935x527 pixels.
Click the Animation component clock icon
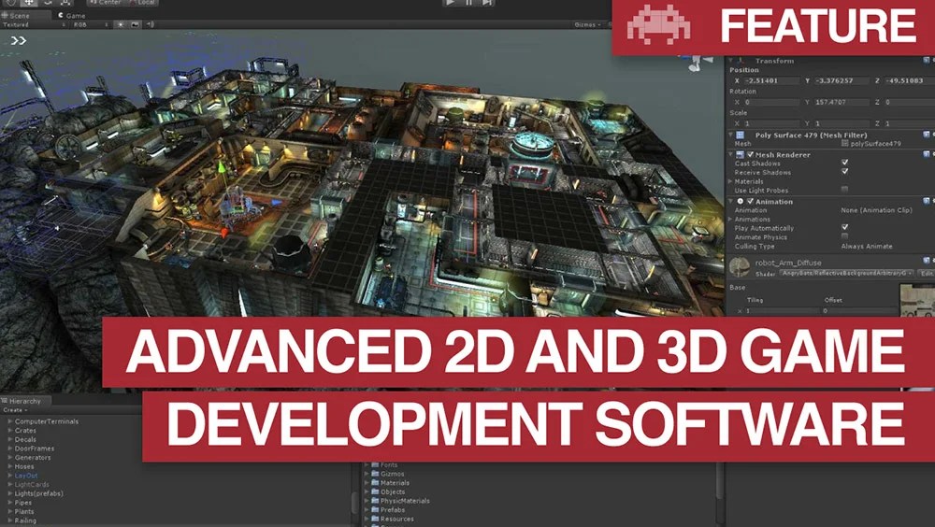point(740,202)
